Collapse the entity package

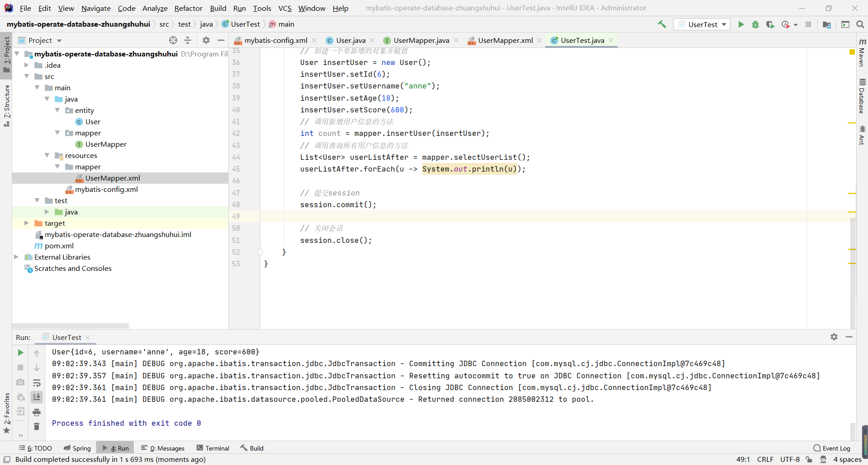tap(57, 110)
